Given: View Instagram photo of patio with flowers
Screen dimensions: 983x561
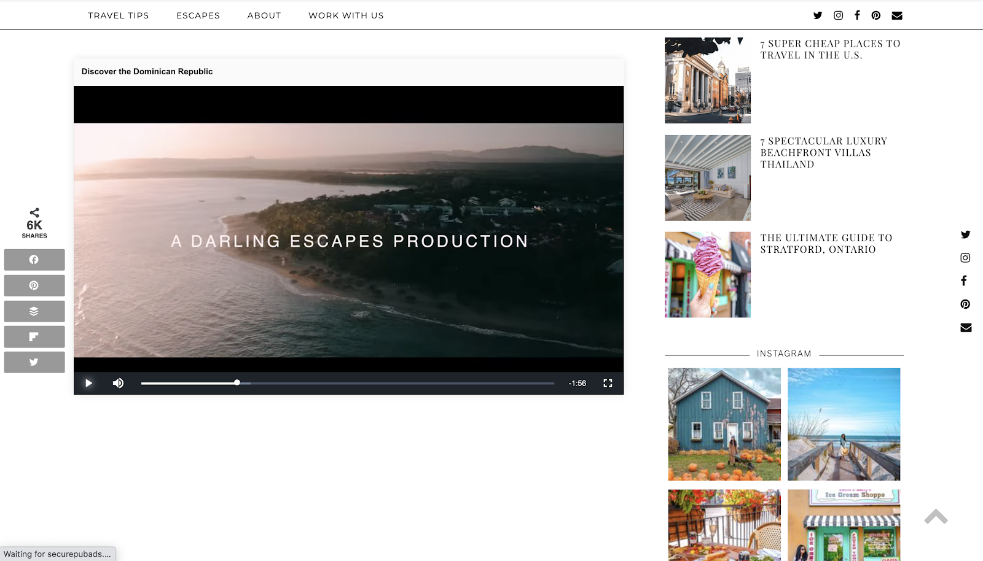Looking at the screenshot, I should [x=724, y=525].
